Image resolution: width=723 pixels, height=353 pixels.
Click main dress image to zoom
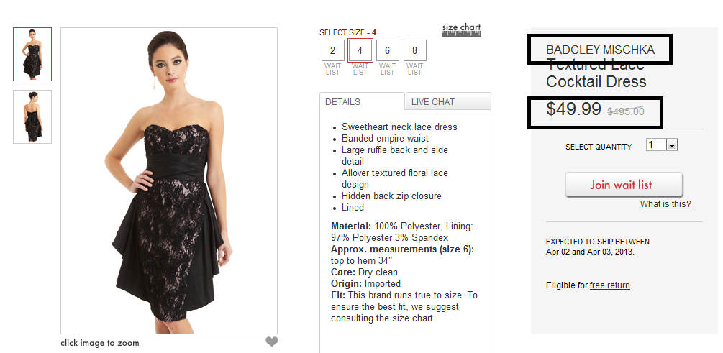[x=169, y=180]
